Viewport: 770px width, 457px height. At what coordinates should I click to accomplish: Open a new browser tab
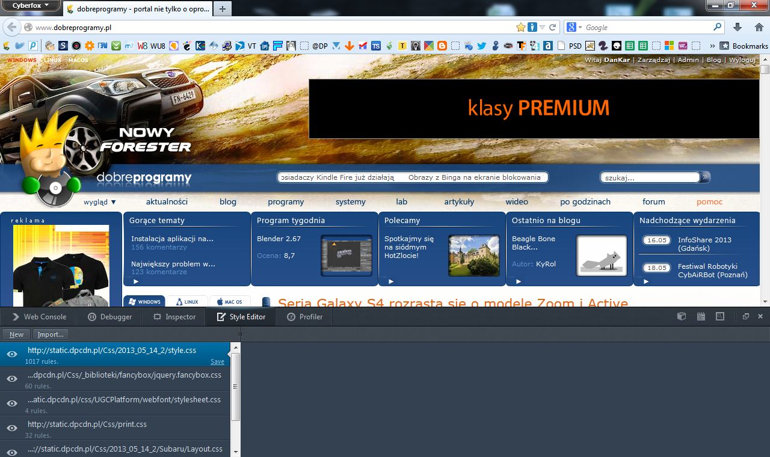click(x=223, y=8)
